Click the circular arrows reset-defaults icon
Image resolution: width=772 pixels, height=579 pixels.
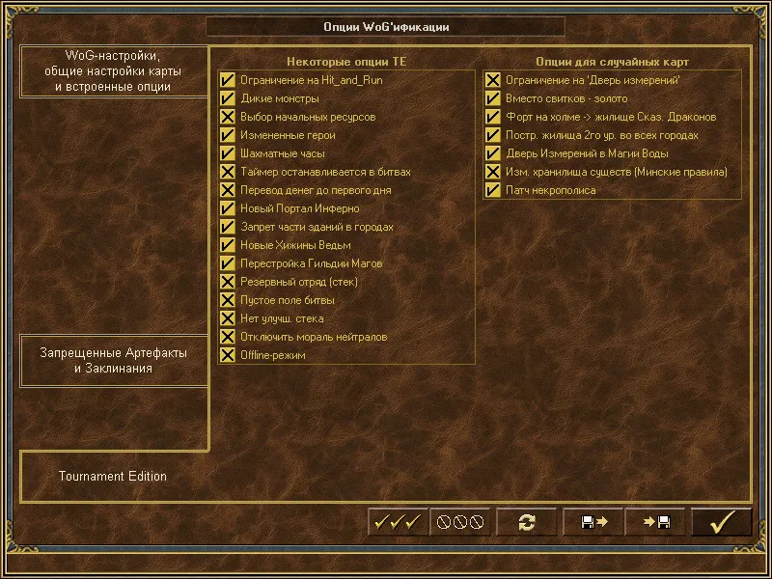(526, 522)
